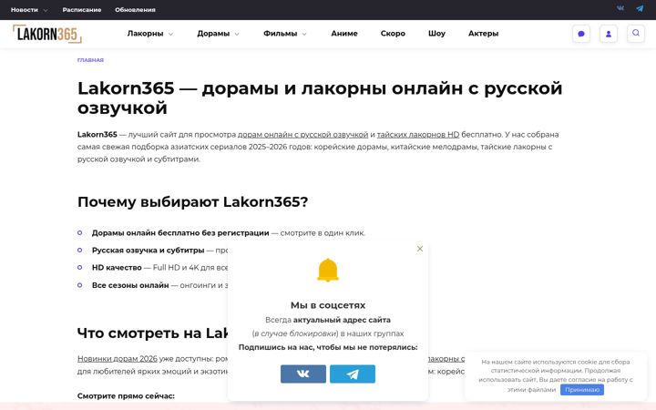
Task: Open the Лакорны navigation item
Action: point(145,34)
